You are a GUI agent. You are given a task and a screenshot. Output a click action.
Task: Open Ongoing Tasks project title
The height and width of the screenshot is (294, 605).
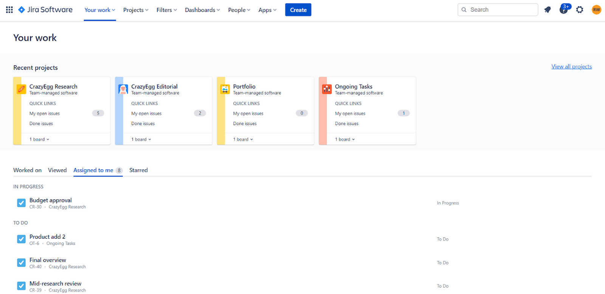(354, 87)
